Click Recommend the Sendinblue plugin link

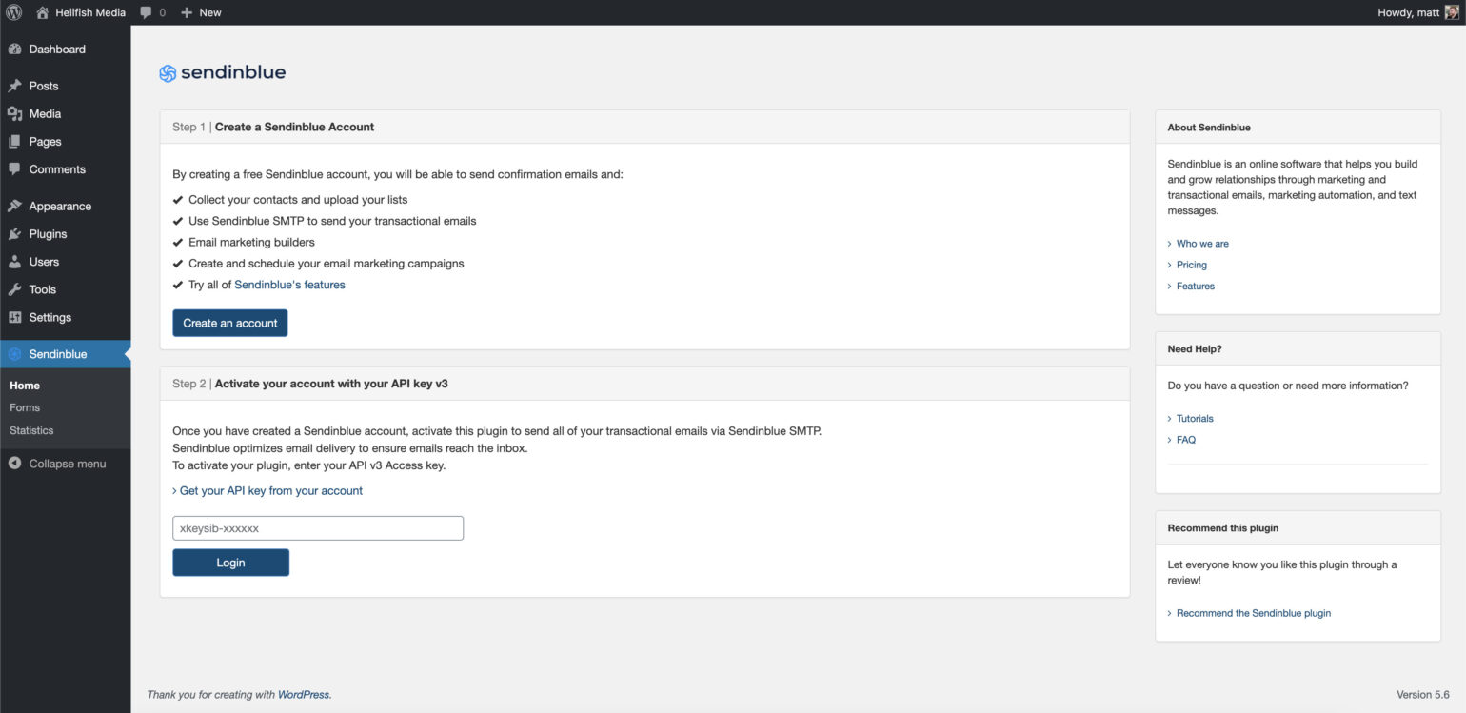pos(1254,613)
